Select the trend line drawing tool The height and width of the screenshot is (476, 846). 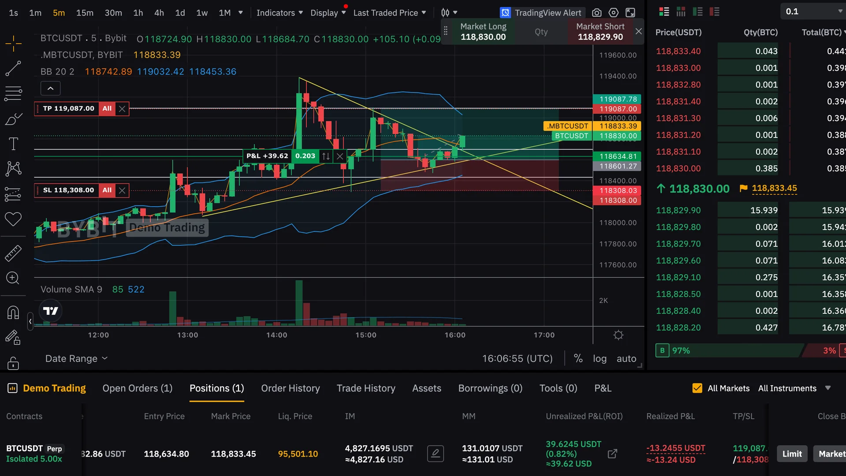(x=13, y=68)
